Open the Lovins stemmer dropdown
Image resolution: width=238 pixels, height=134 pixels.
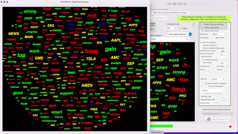218,79
